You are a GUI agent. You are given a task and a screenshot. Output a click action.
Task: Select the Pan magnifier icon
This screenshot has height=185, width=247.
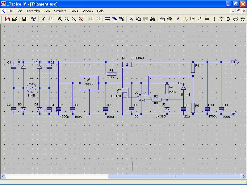tap(67, 19)
